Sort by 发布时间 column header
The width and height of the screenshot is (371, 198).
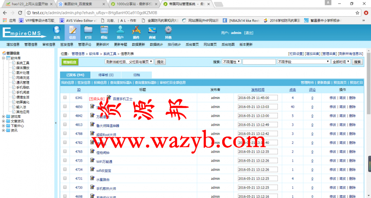point(258,90)
